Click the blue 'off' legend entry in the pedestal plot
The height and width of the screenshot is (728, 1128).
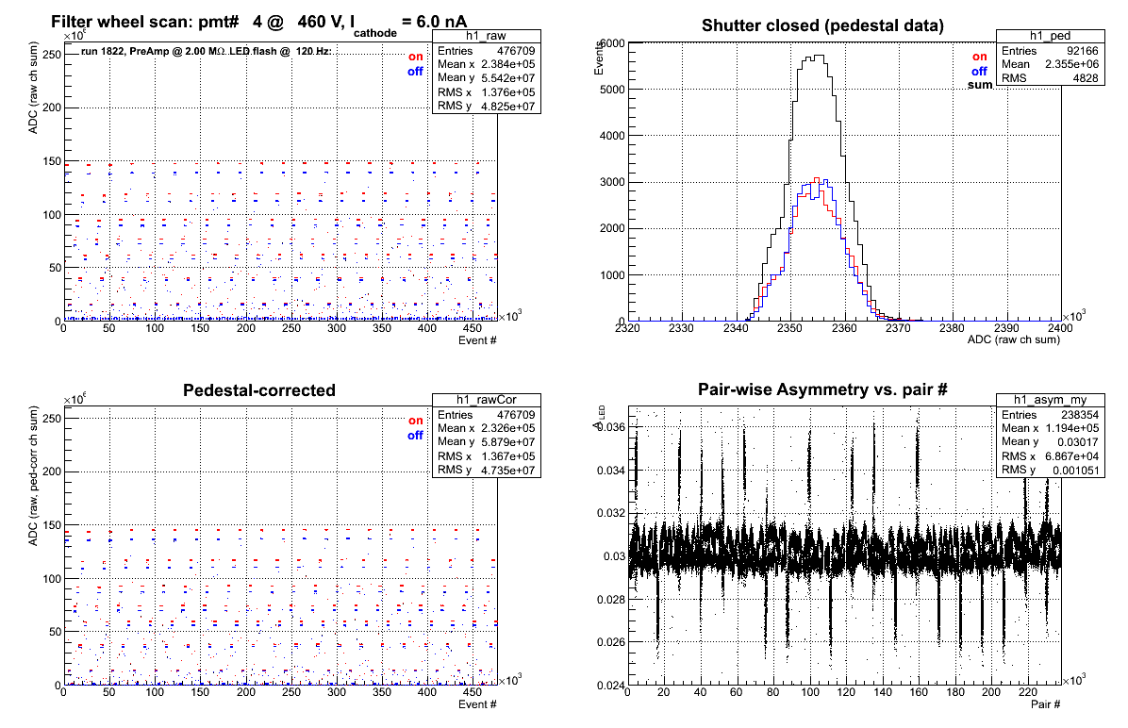click(x=979, y=72)
